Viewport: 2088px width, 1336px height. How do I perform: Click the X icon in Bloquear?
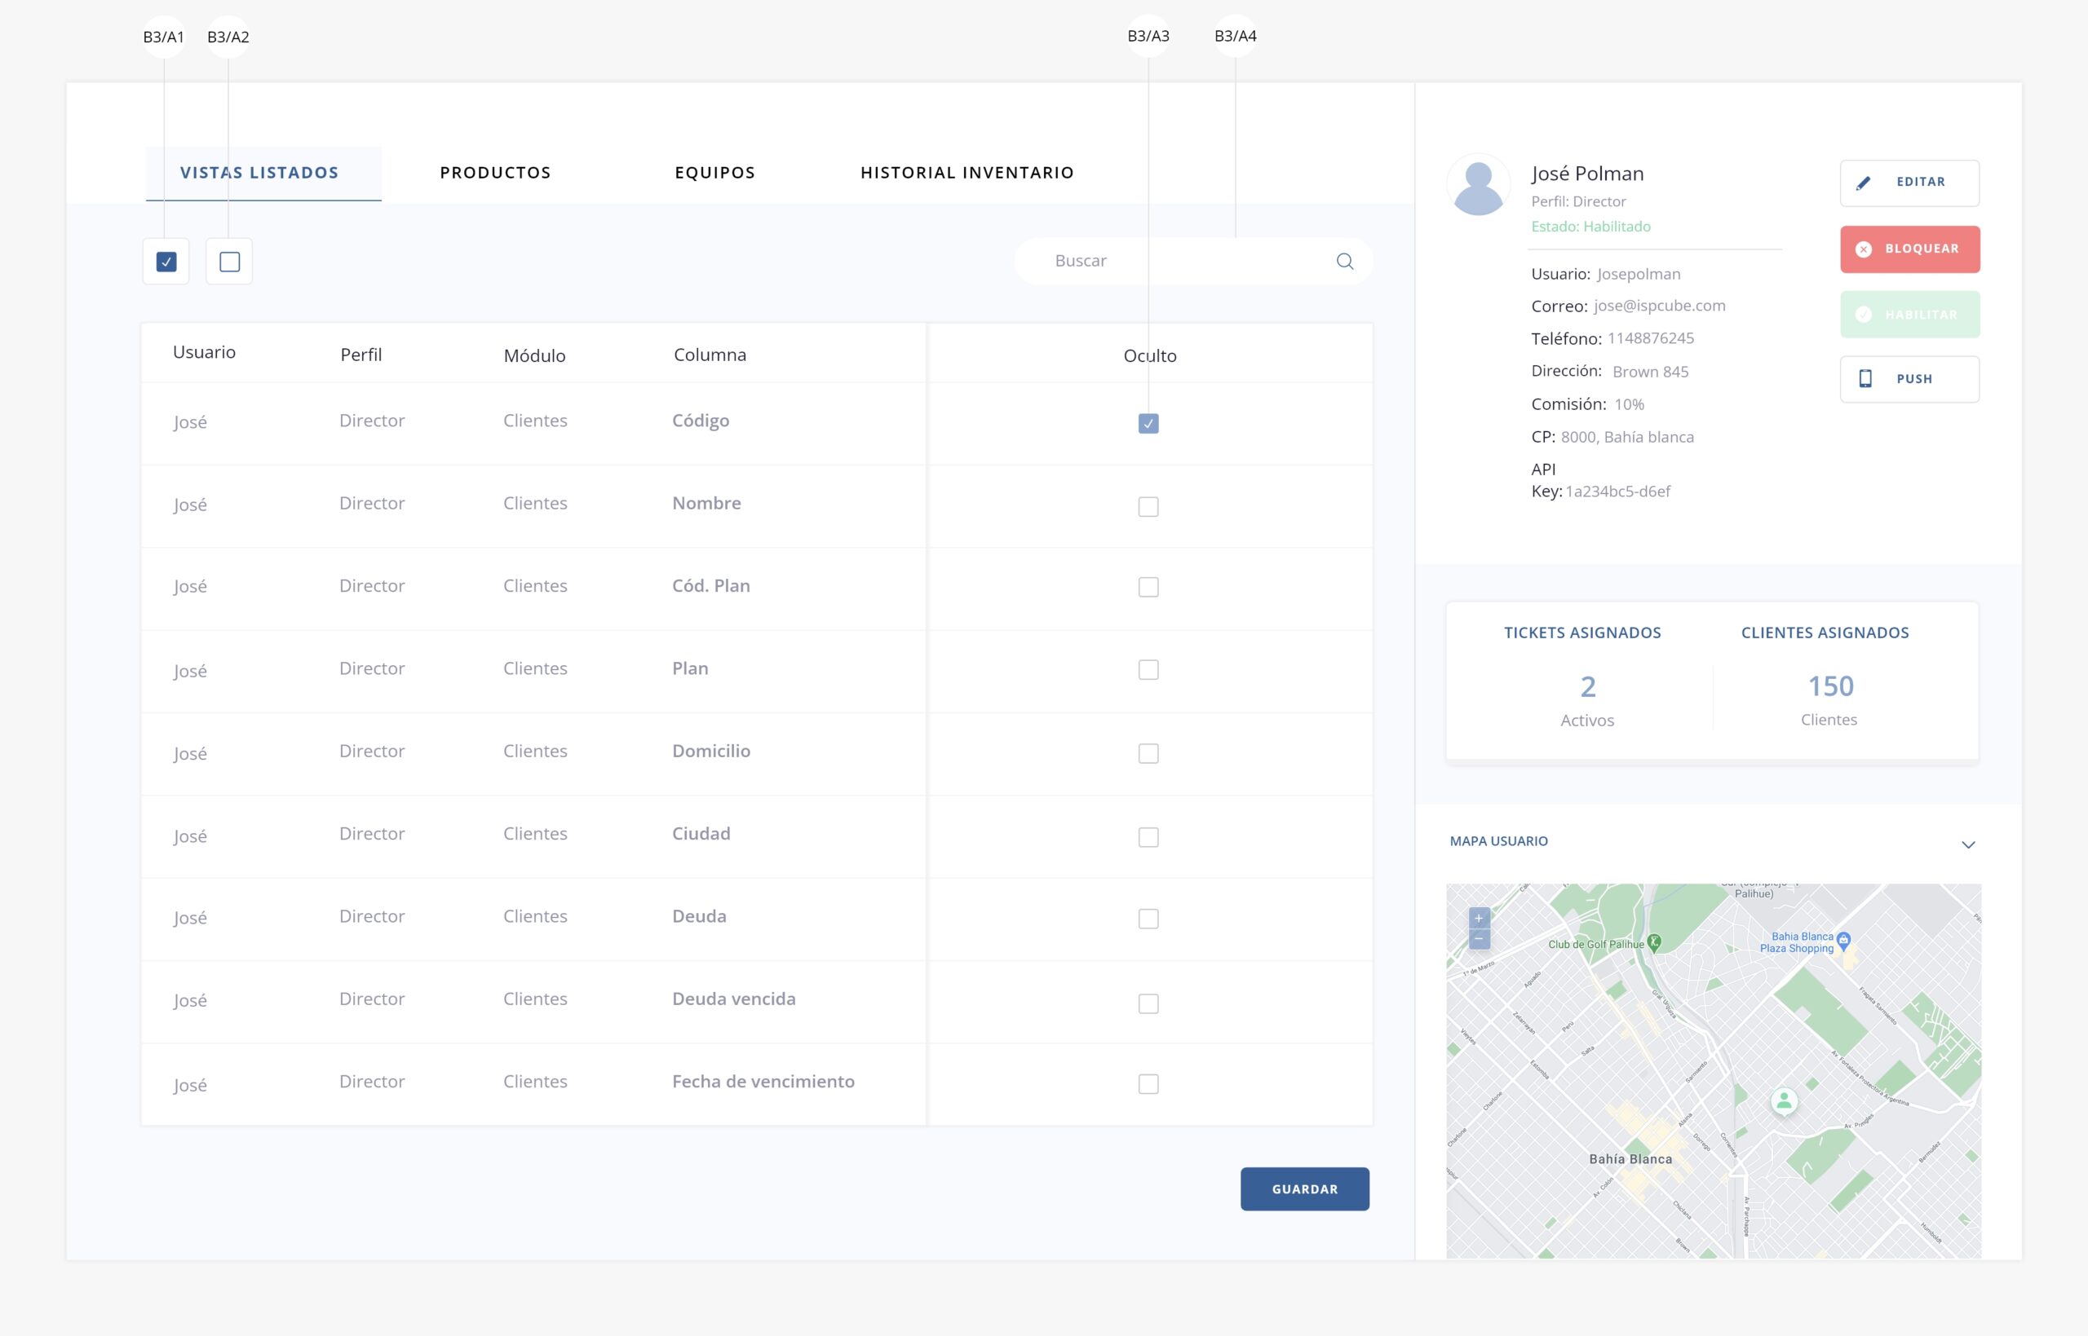1862,249
